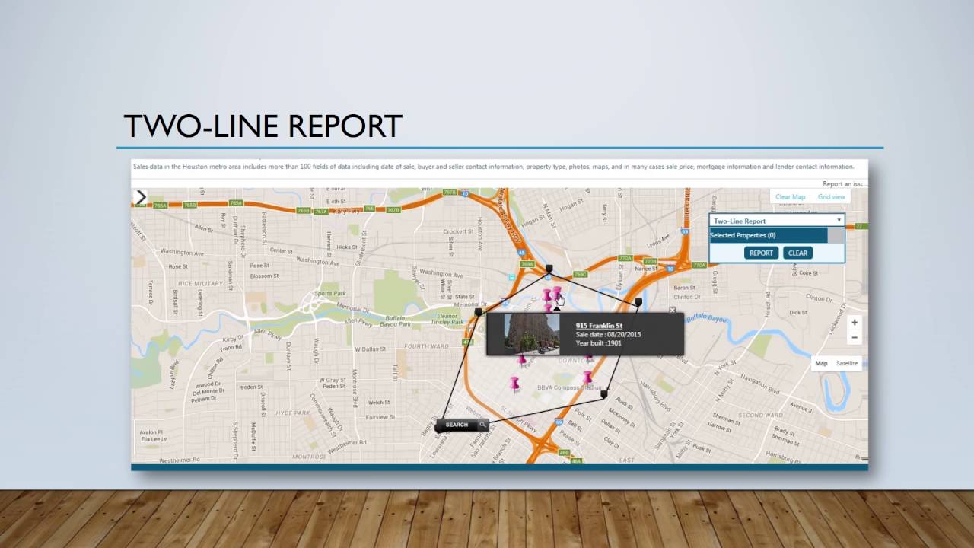The image size is (974, 548).
Task: Close the 915 Franklin St info popup
Action: 672,311
